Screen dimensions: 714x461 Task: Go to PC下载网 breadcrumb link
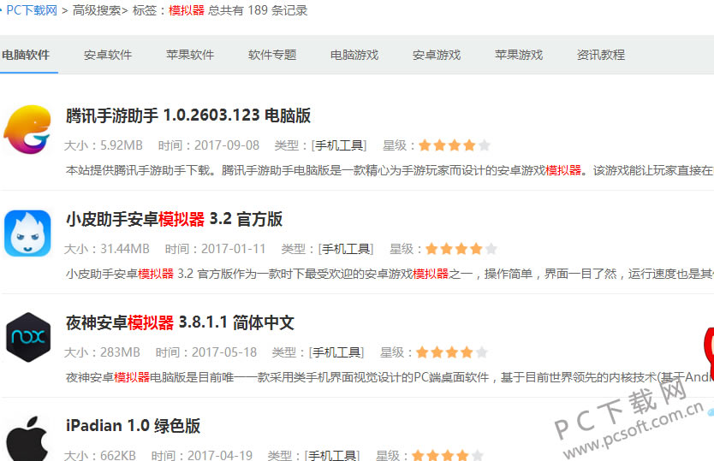click(32, 10)
